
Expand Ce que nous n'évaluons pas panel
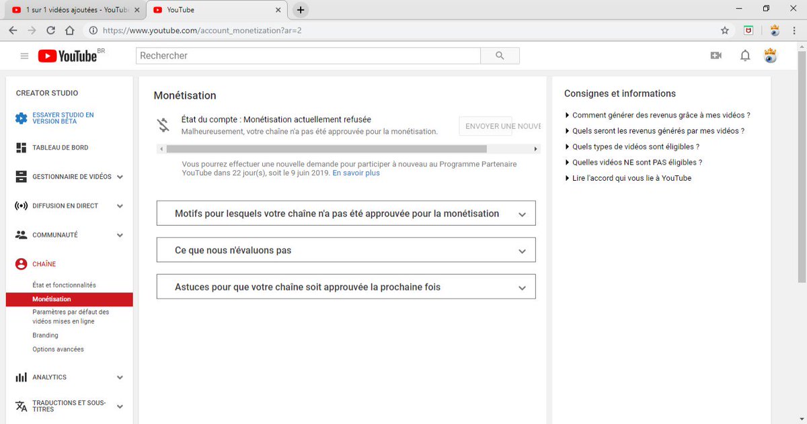(346, 250)
